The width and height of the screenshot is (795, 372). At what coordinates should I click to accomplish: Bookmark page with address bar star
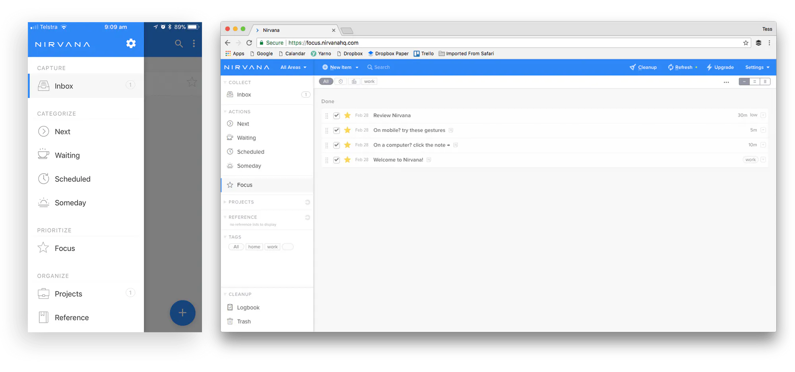click(x=746, y=43)
